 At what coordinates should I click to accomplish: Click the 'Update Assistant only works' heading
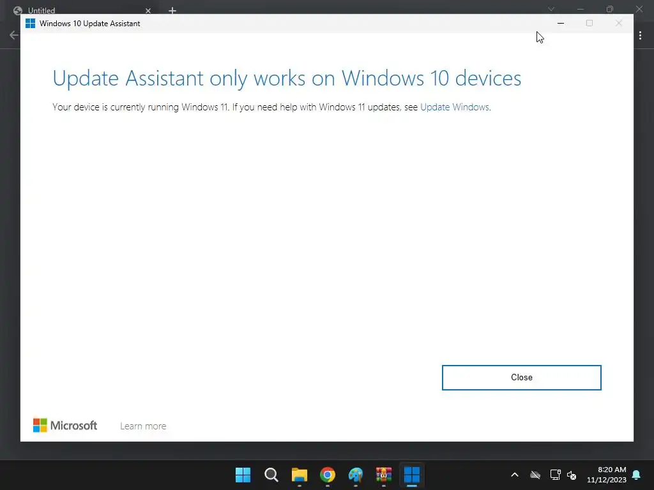coord(287,78)
